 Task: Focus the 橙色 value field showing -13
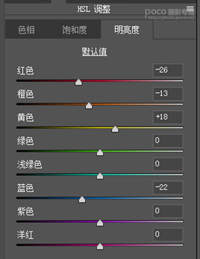pos(168,94)
